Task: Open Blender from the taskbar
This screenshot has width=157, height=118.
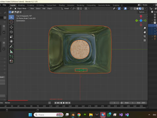Action: click(x=73, y=115)
